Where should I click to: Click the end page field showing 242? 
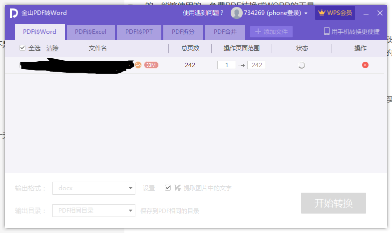pos(257,65)
